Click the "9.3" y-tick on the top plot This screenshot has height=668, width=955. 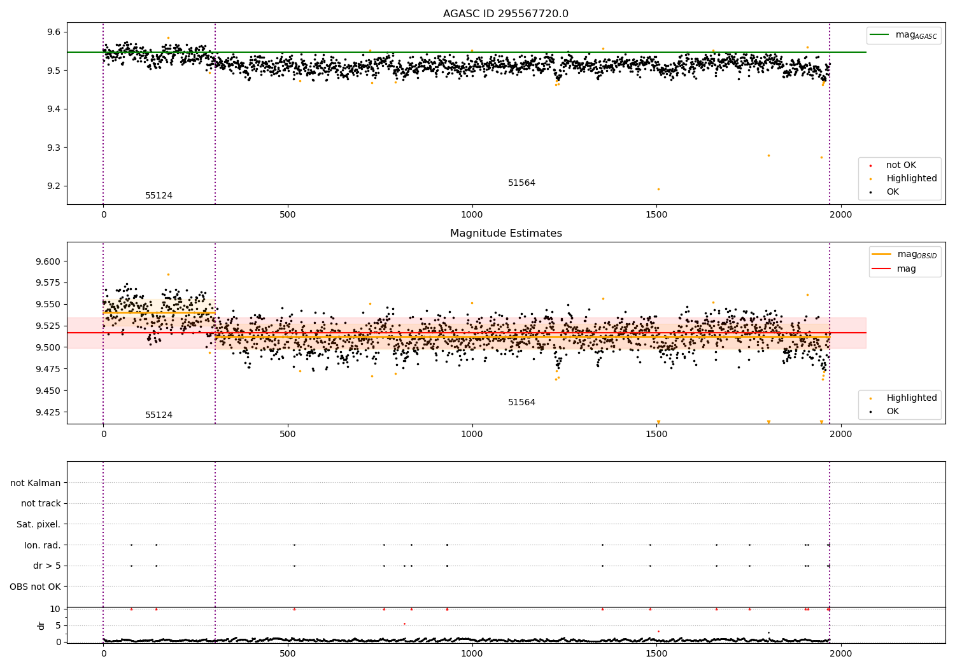[54, 148]
